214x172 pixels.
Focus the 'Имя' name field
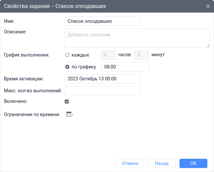(x=103, y=21)
